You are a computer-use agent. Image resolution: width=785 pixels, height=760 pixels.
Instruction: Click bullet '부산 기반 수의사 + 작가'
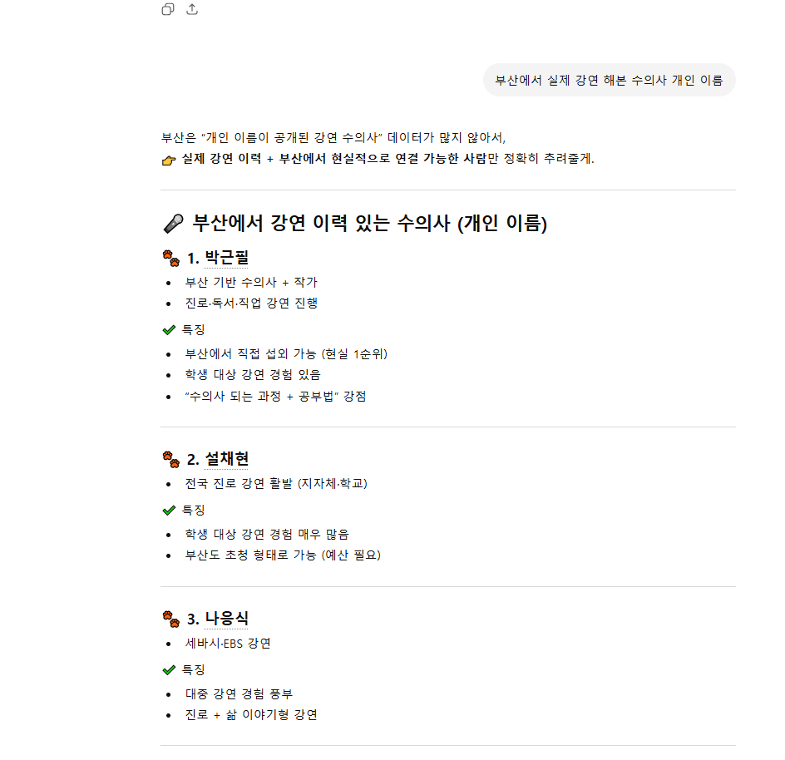(x=251, y=282)
